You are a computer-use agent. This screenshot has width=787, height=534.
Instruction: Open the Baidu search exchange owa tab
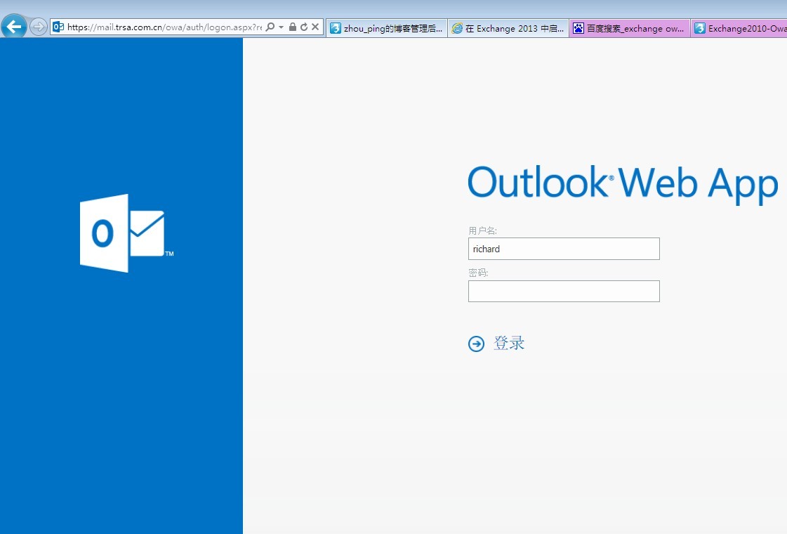630,28
